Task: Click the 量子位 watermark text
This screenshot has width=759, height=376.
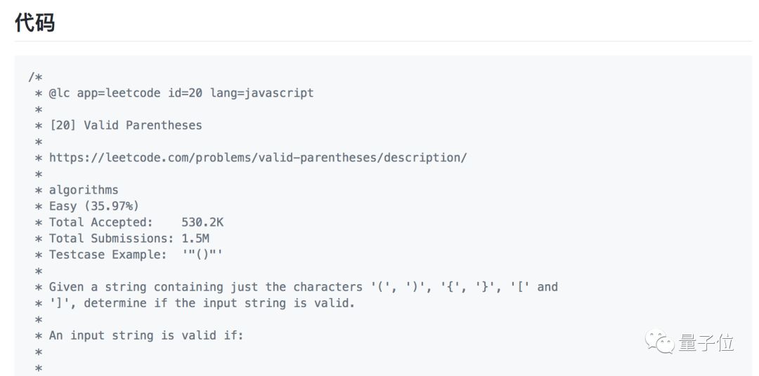Action: click(x=706, y=343)
